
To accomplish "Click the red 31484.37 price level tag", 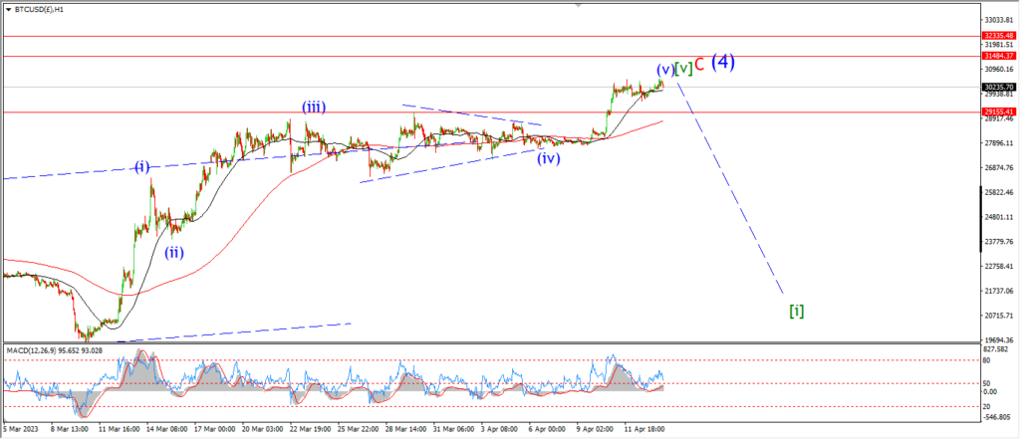I will click(x=999, y=56).
